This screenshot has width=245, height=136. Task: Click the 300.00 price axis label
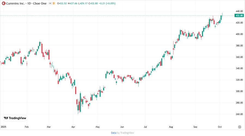pos(239,91)
